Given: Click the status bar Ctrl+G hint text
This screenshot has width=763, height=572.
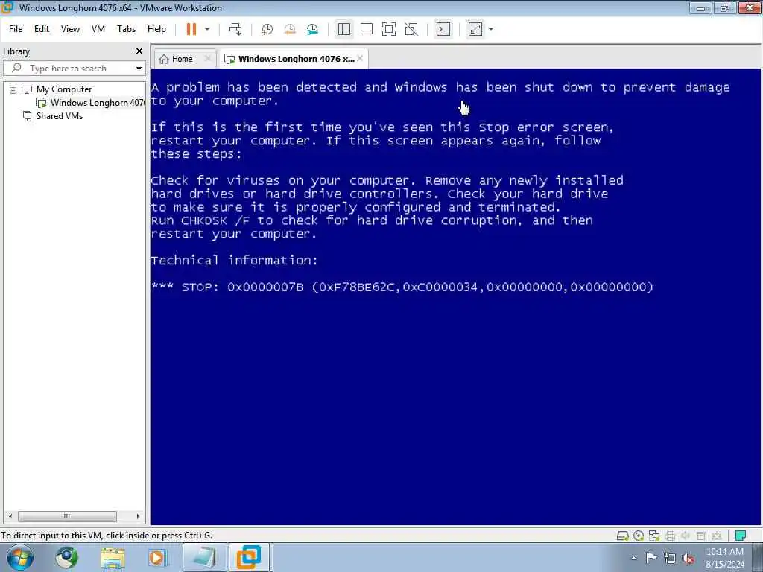Looking at the screenshot, I should point(107,536).
